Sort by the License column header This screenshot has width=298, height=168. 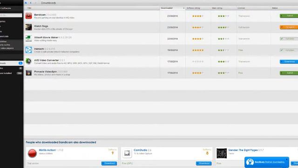241,8
